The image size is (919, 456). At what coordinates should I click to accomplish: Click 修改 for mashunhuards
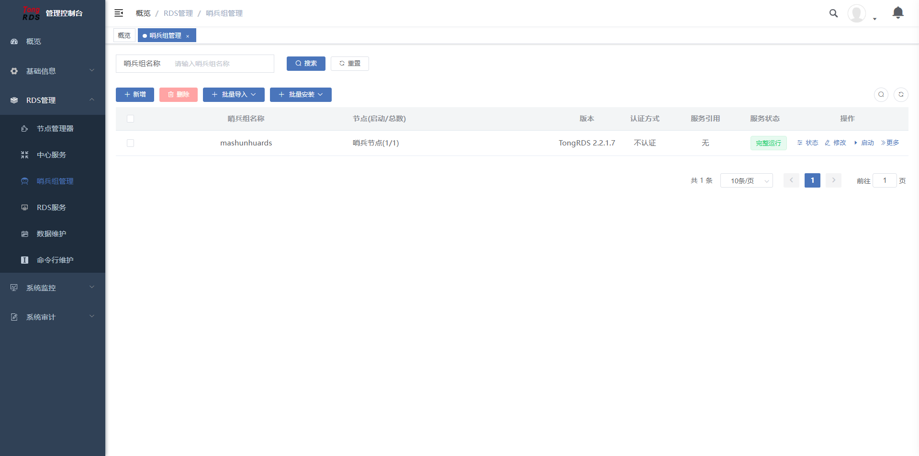(x=836, y=143)
